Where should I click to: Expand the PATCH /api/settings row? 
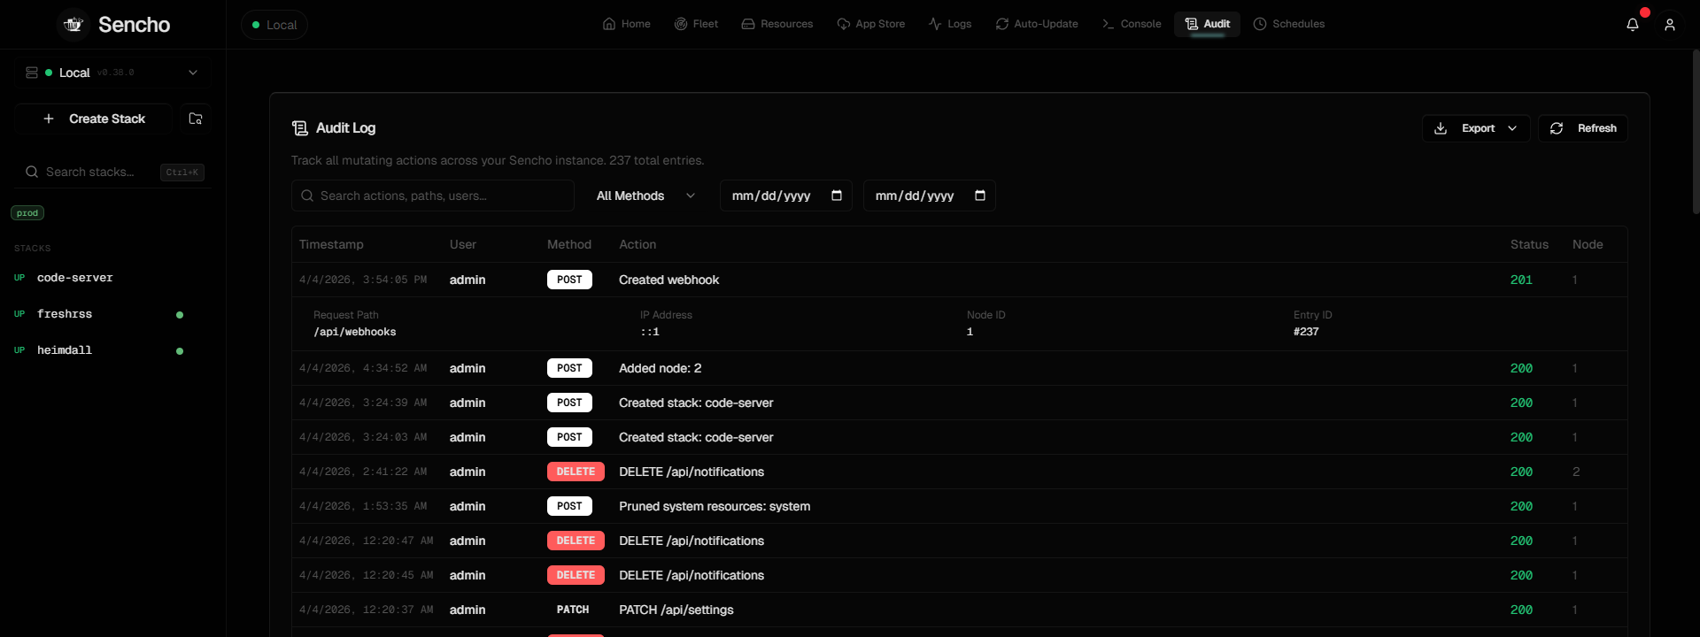click(x=960, y=610)
